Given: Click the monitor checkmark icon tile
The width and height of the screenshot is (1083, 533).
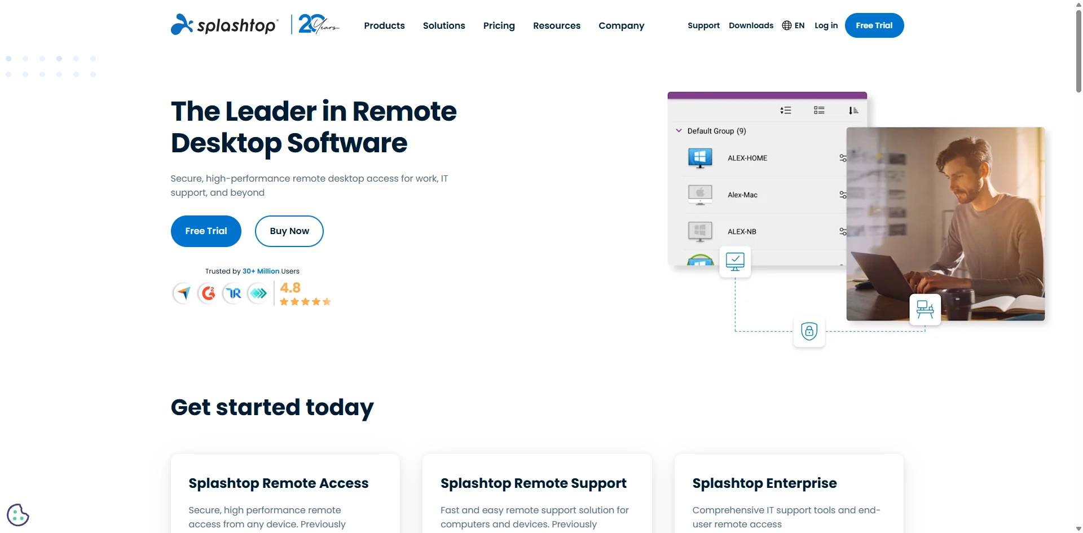Looking at the screenshot, I should coord(735,262).
